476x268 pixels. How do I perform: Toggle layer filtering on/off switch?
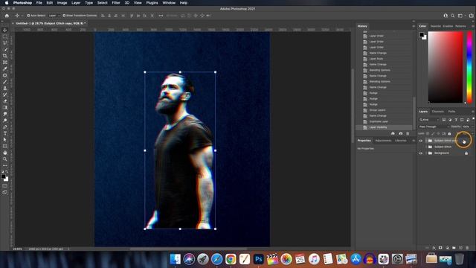pyautogui.click(x=473, y=119)
